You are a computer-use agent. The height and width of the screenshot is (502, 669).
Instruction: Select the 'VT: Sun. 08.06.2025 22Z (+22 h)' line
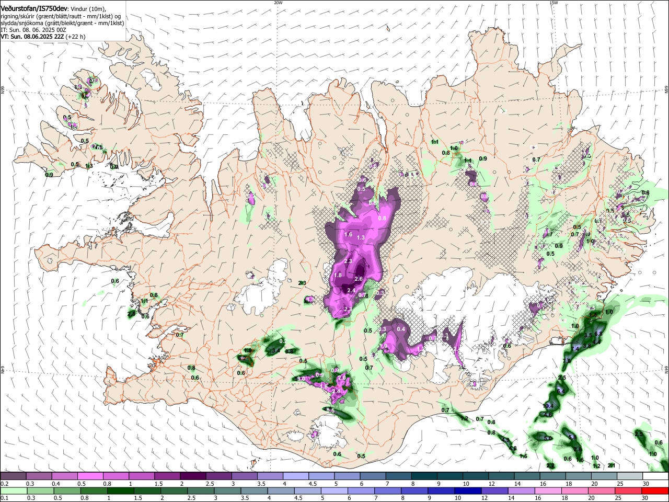point(43,37)
